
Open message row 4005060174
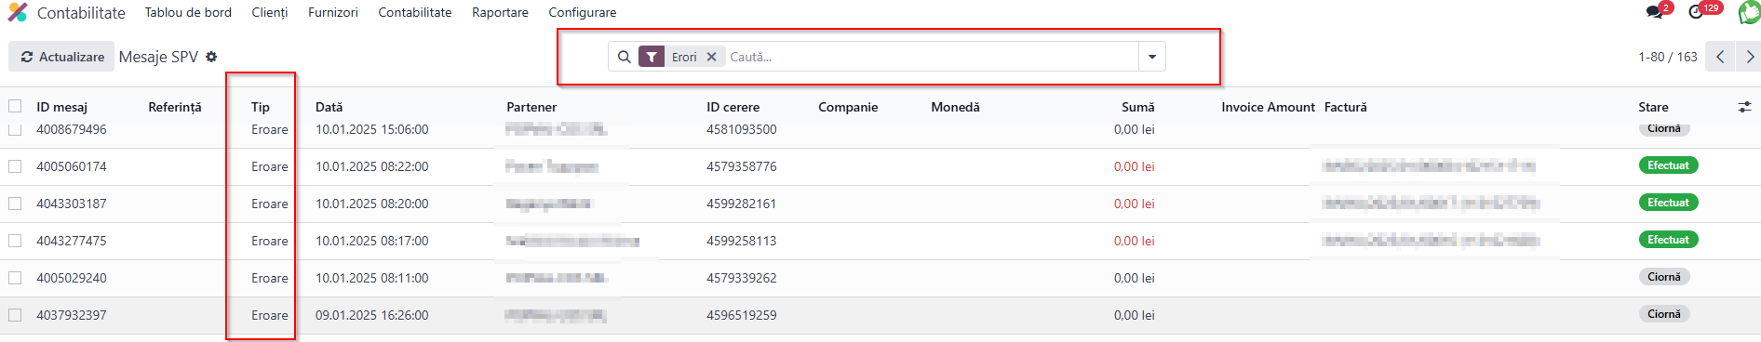pos(880,166)
